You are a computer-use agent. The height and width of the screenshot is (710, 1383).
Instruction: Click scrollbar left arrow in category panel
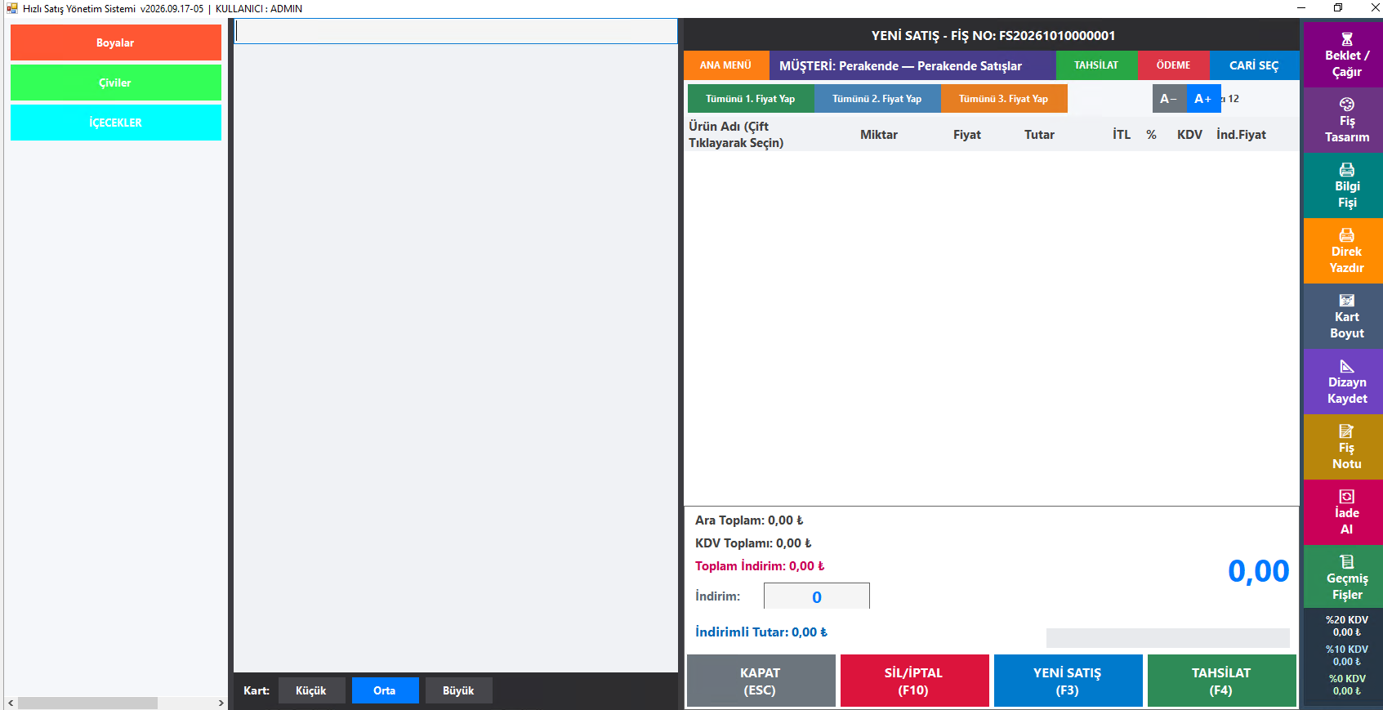coord(11,703)
